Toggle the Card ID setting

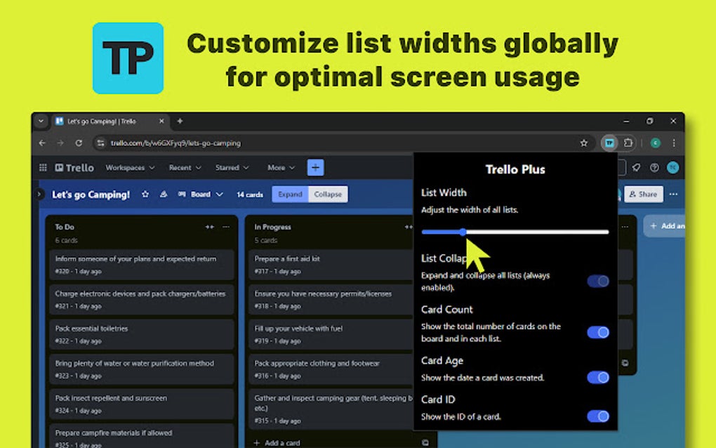click(598, 416)
